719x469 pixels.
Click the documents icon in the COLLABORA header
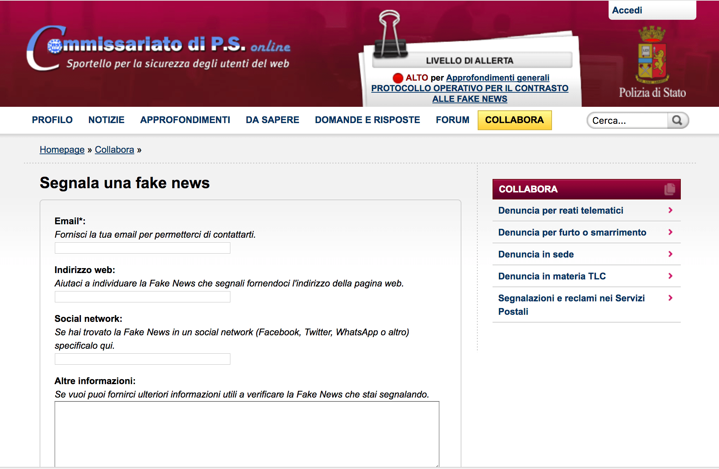pos(669,189)
